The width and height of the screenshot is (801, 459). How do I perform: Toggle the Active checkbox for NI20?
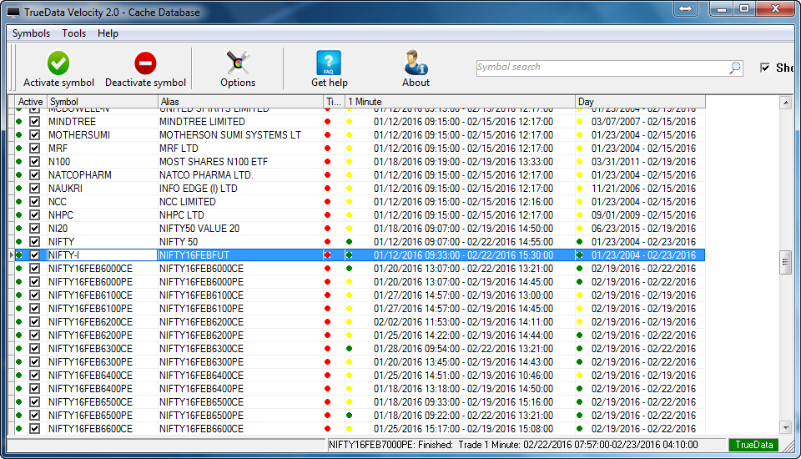tap(34, 229)
